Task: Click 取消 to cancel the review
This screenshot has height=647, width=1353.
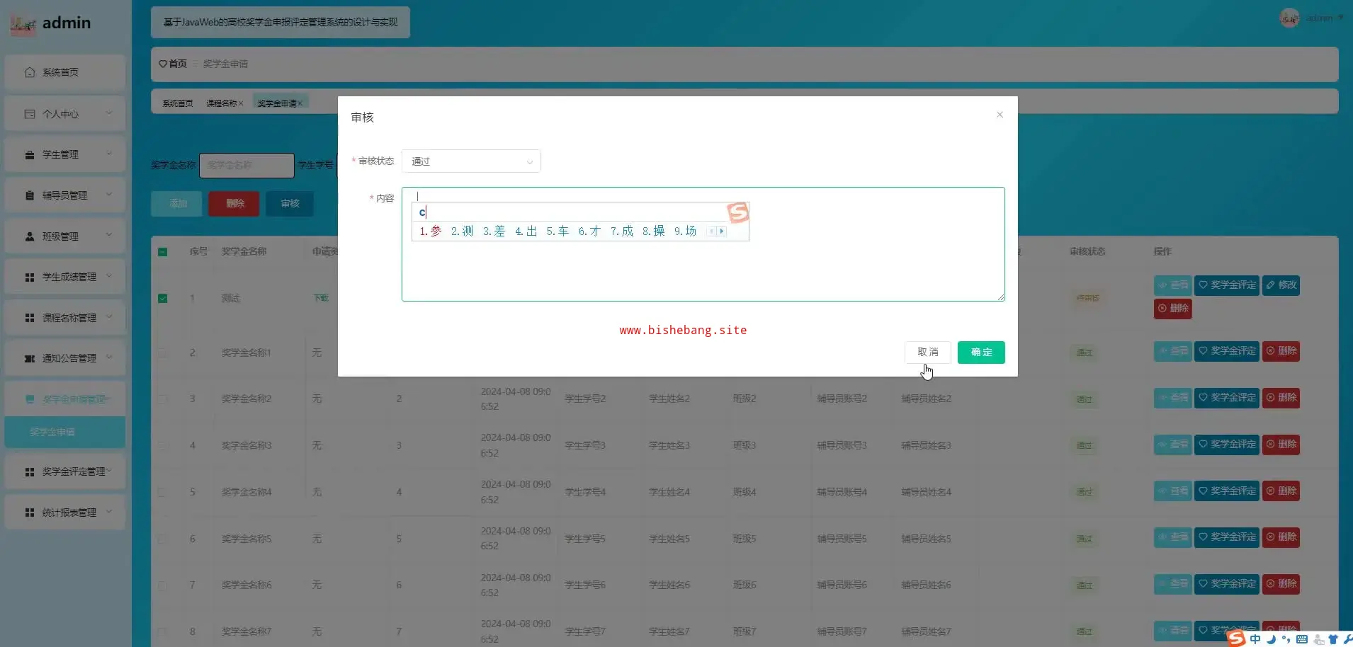Action: [x=928, y=352]
